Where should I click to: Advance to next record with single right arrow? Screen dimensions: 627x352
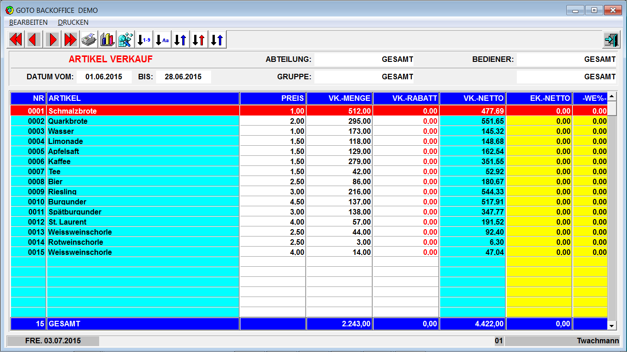pos(52,40)
